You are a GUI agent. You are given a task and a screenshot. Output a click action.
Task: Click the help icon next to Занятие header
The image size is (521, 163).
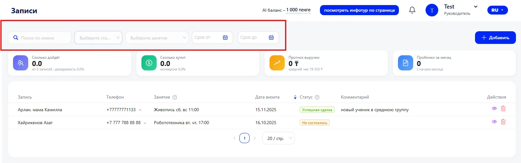(175, 97)
